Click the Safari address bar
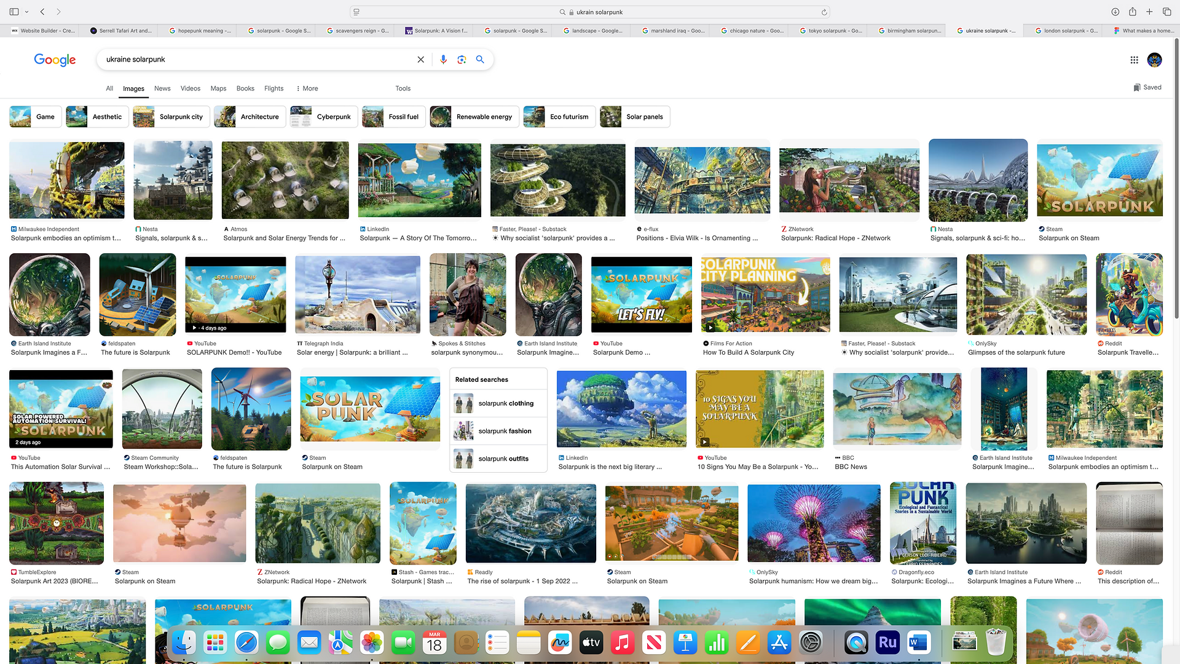 click(x=590, y=12)
